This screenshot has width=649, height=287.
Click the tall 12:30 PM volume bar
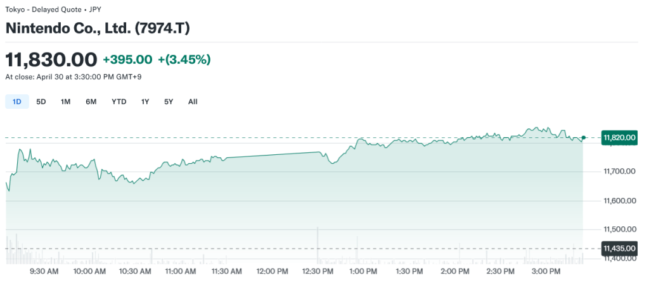pos(317,243)
